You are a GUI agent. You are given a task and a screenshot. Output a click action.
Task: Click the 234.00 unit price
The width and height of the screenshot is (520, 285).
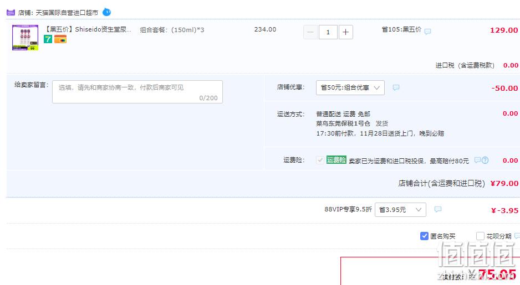click(x=266, y=29)
